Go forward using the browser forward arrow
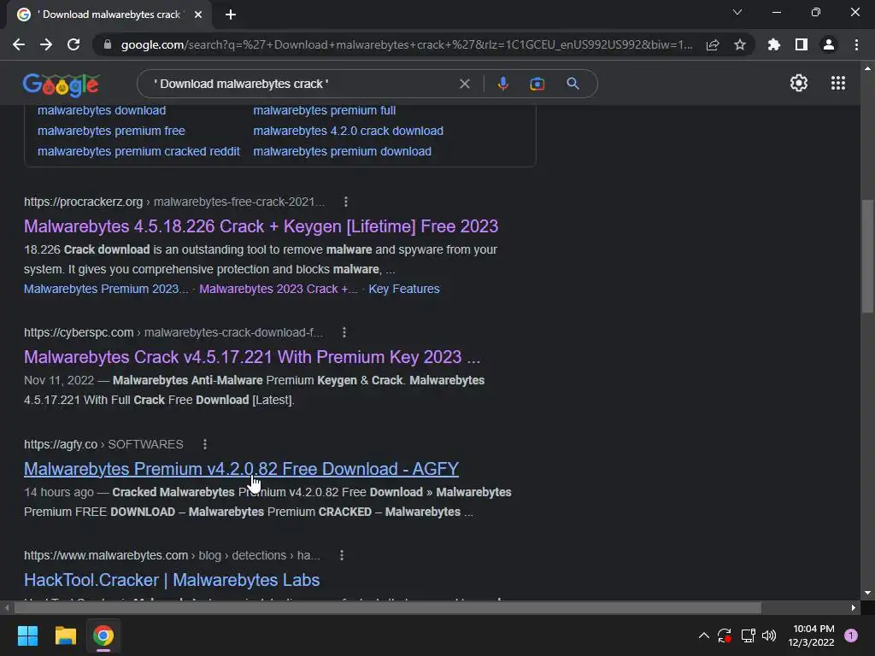Screen dimensions: 875x656 coord(46,44)
